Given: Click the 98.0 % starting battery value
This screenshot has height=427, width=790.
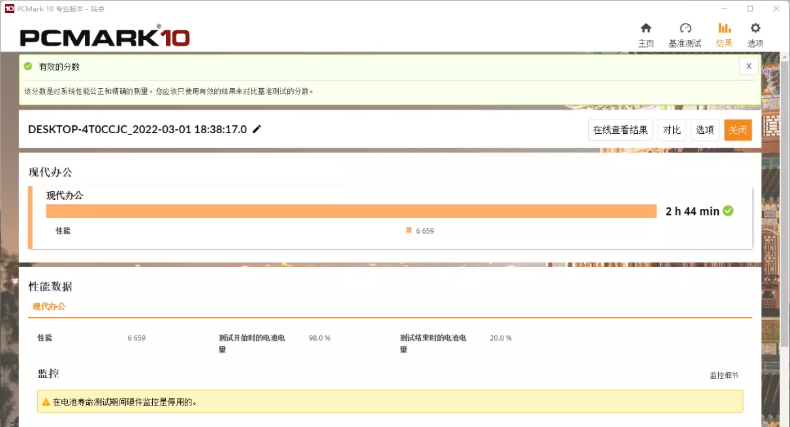Looking at the screenshot, I should 320,338.
